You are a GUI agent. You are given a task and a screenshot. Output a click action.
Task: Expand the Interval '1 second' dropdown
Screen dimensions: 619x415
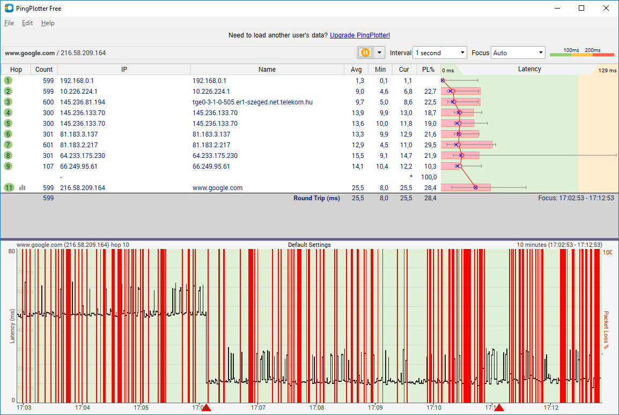click(x=440, y=53)
